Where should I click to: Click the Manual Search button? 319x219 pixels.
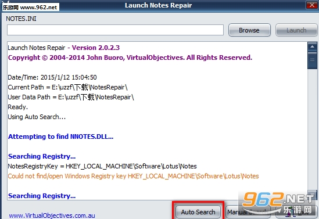pos(248,212)
